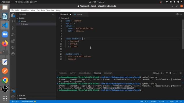This screenshot has width=184, height=103.
Task: Change language mode YAML in status bar
Action: [x=172, y=102]
